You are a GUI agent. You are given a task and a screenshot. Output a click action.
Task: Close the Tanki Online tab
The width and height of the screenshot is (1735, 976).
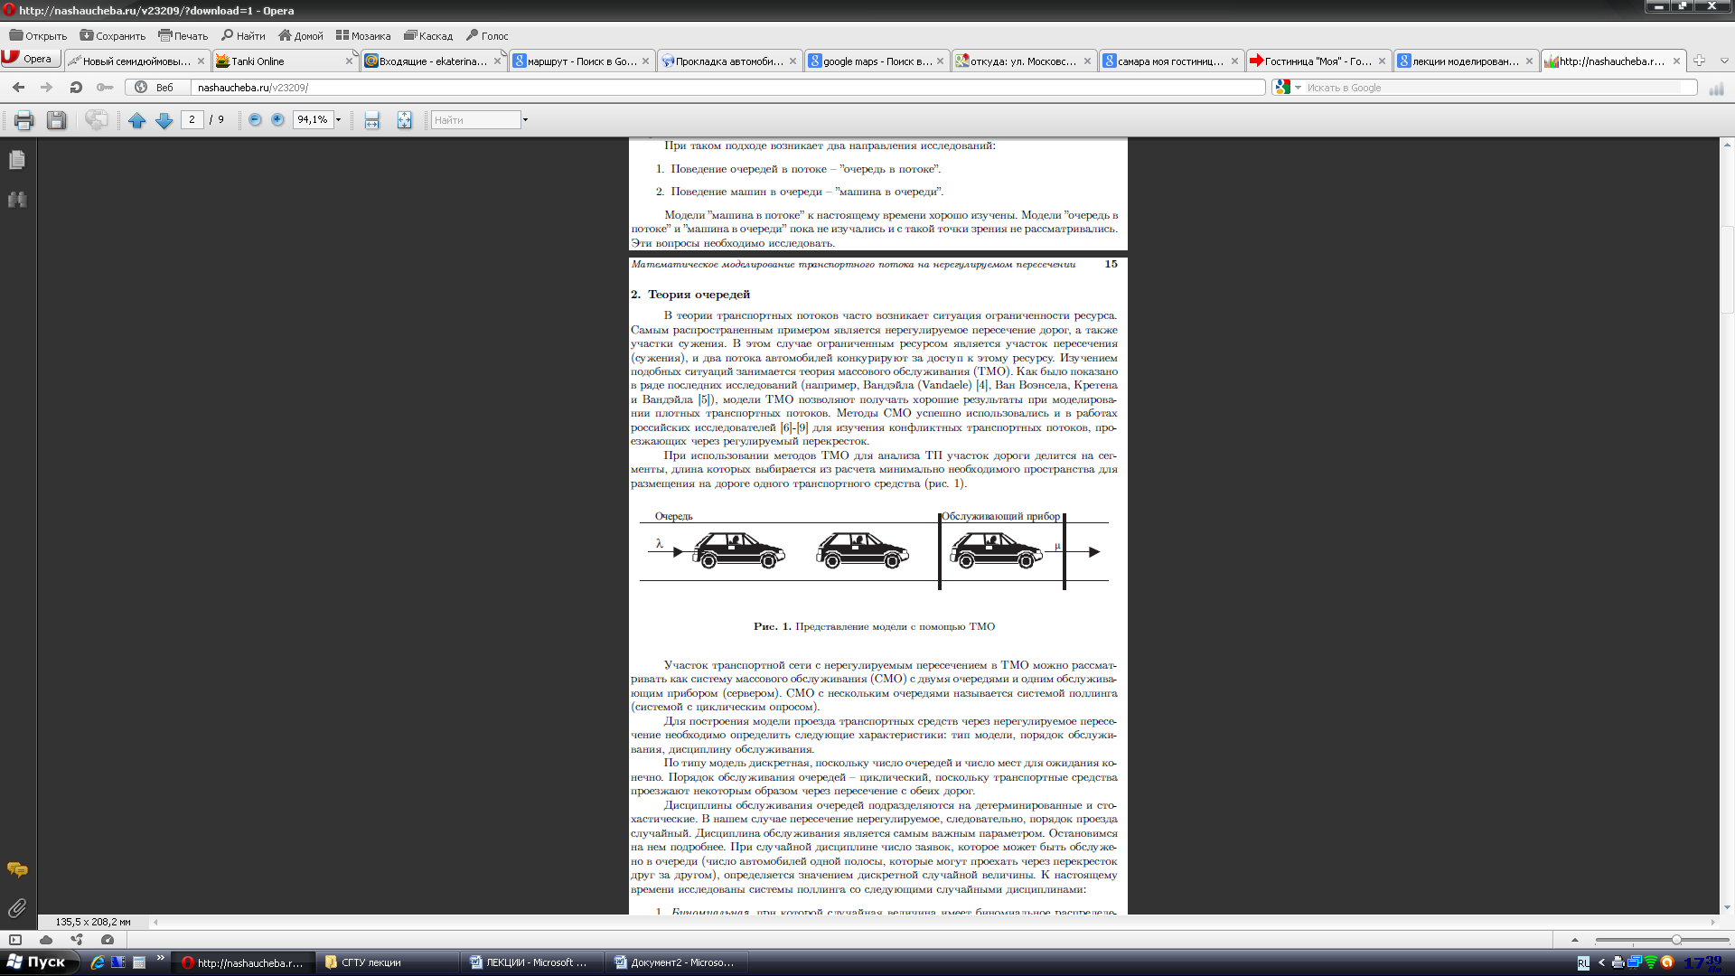[349, 61]
